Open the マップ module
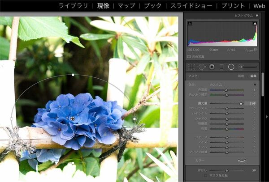This screenshot has width=269, height=182. [126, 6]
